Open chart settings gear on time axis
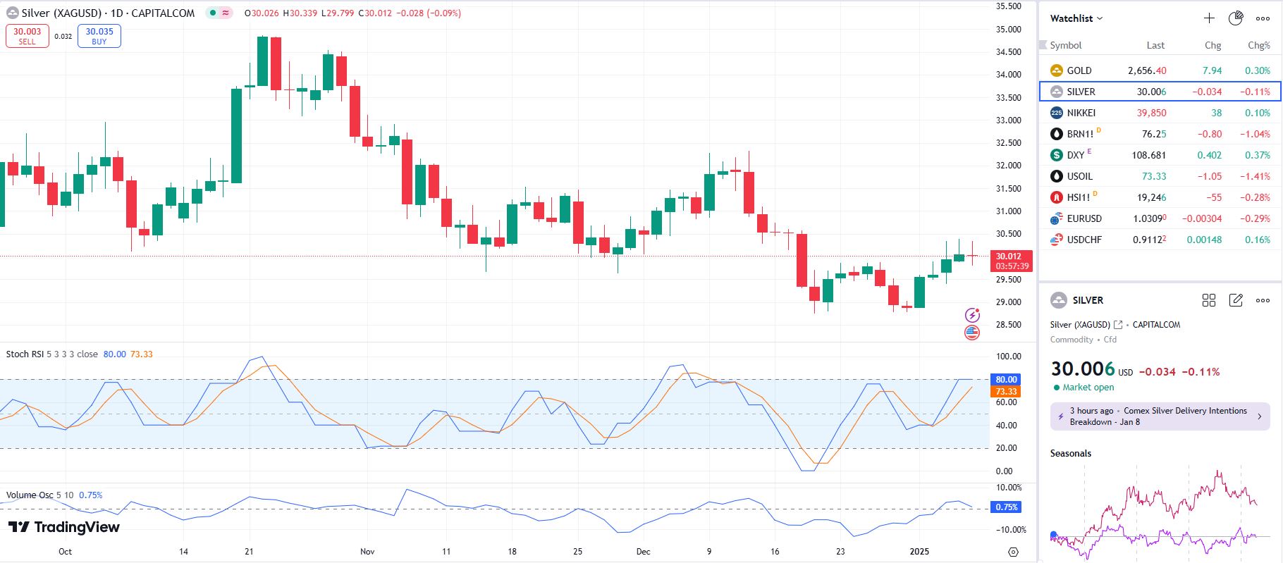Viewport: 1283px width, 563px height. coord(1013,552)
